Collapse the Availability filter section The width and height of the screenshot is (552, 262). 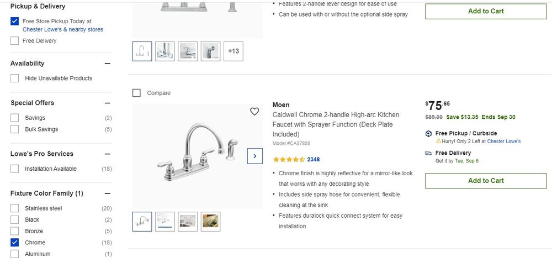tap(108, 64)
